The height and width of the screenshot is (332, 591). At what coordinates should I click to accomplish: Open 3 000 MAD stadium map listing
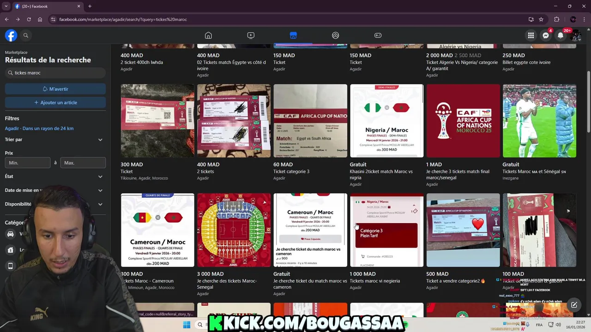234,230
